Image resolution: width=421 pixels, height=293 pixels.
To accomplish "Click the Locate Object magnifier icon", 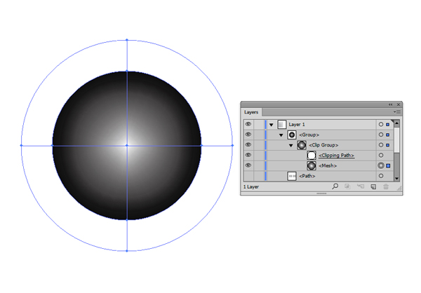I will (335, 186).
